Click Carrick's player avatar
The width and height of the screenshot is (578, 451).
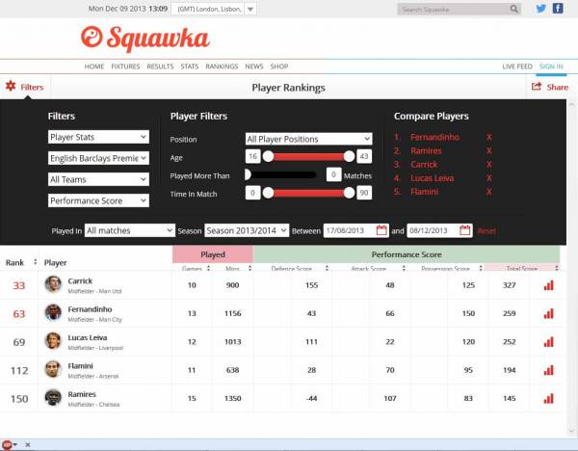coord(53,284)
